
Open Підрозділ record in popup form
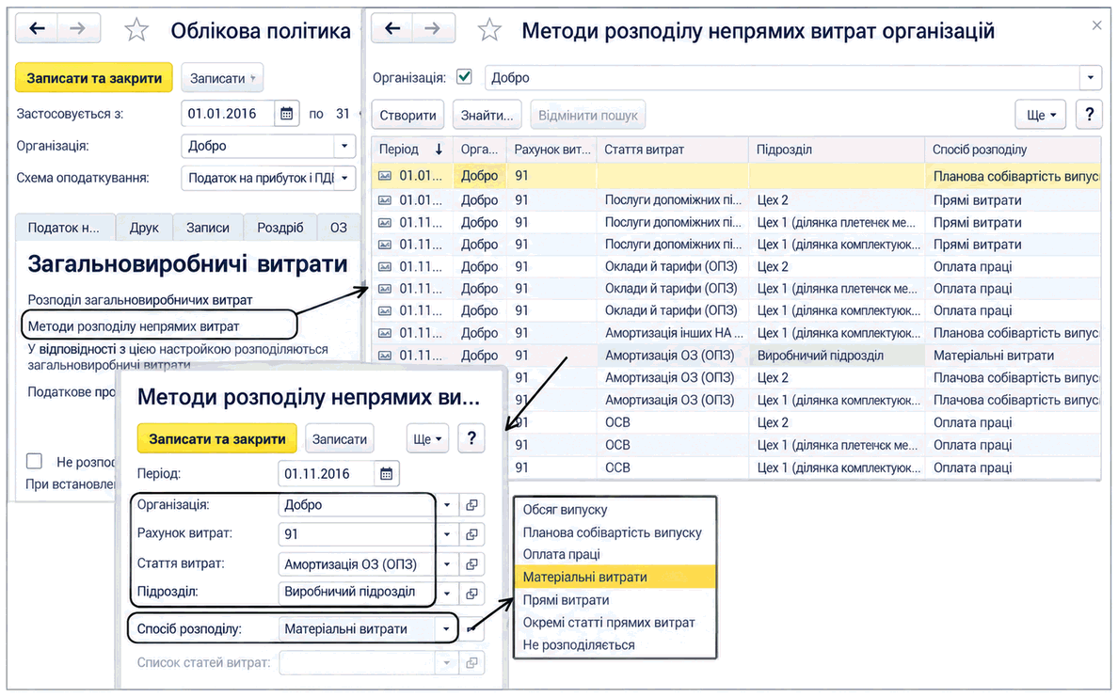(x=471, y=593)
